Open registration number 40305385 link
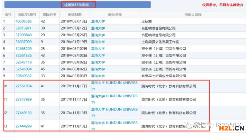This screenshot has width=249, height=136. coord(24,21)
